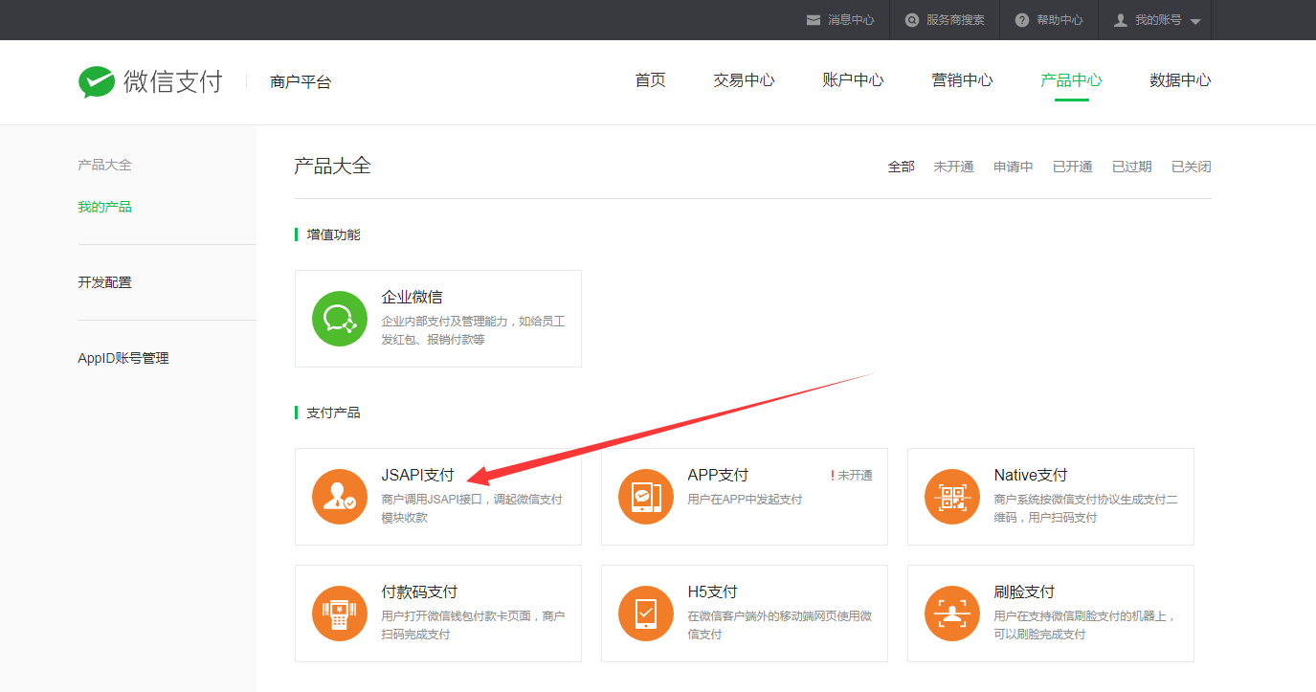The height and width of the screenshot is (692, 1316).
Task: Click the JSAPI支付 product title
Action: click(x=417, y=475)
